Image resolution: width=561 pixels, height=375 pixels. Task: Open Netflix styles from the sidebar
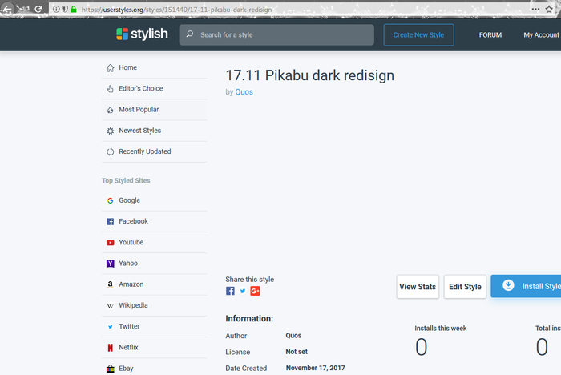tap(128, 347)
